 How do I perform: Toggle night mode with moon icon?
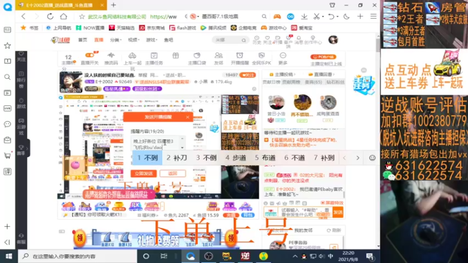(x=346, y=16)
